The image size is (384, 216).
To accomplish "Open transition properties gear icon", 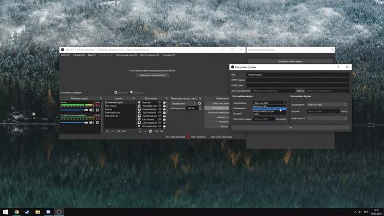I will (200, 104).
